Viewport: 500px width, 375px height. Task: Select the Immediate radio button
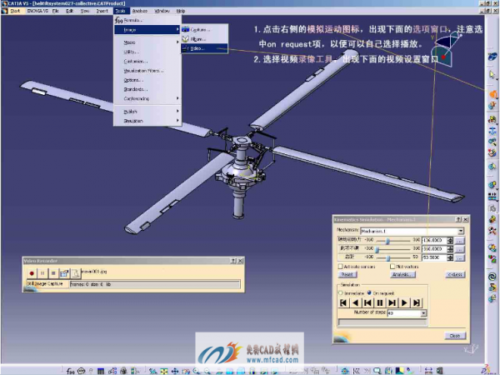point(339,292)
